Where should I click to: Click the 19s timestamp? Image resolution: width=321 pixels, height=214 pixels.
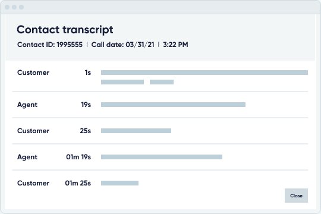[86, 105]
